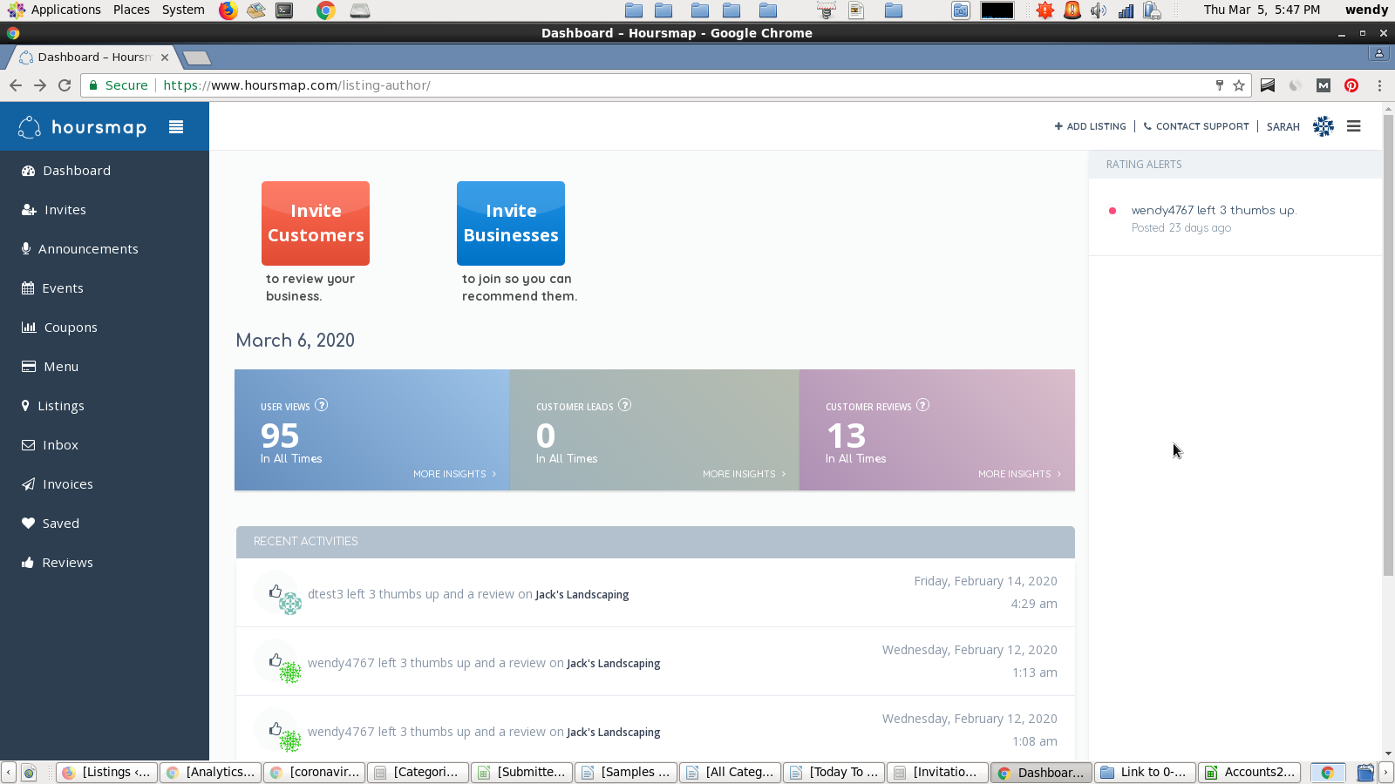Viewport: 1395px width, 784px height.
Task: Launch Firefox from the top panel
Action: [x=228, y=10]
